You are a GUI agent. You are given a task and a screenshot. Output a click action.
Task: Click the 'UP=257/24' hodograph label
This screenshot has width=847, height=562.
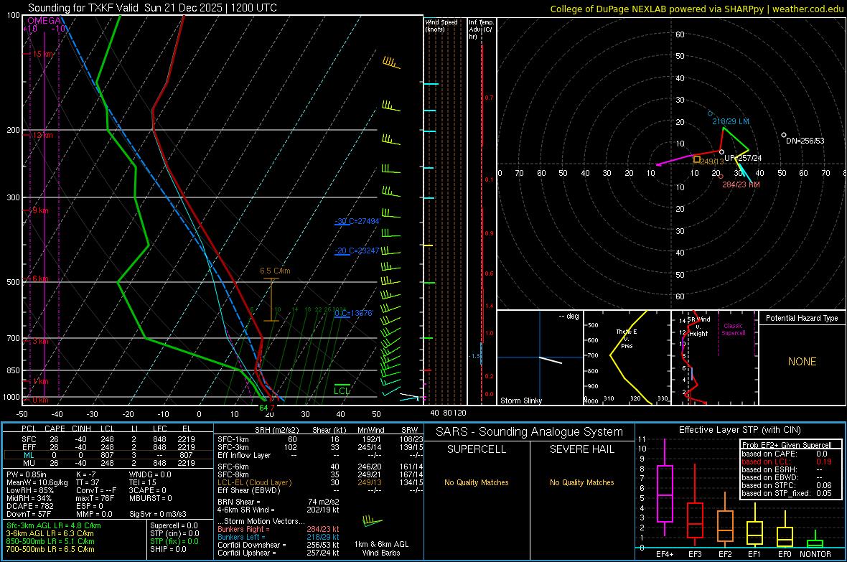point(743,158)
